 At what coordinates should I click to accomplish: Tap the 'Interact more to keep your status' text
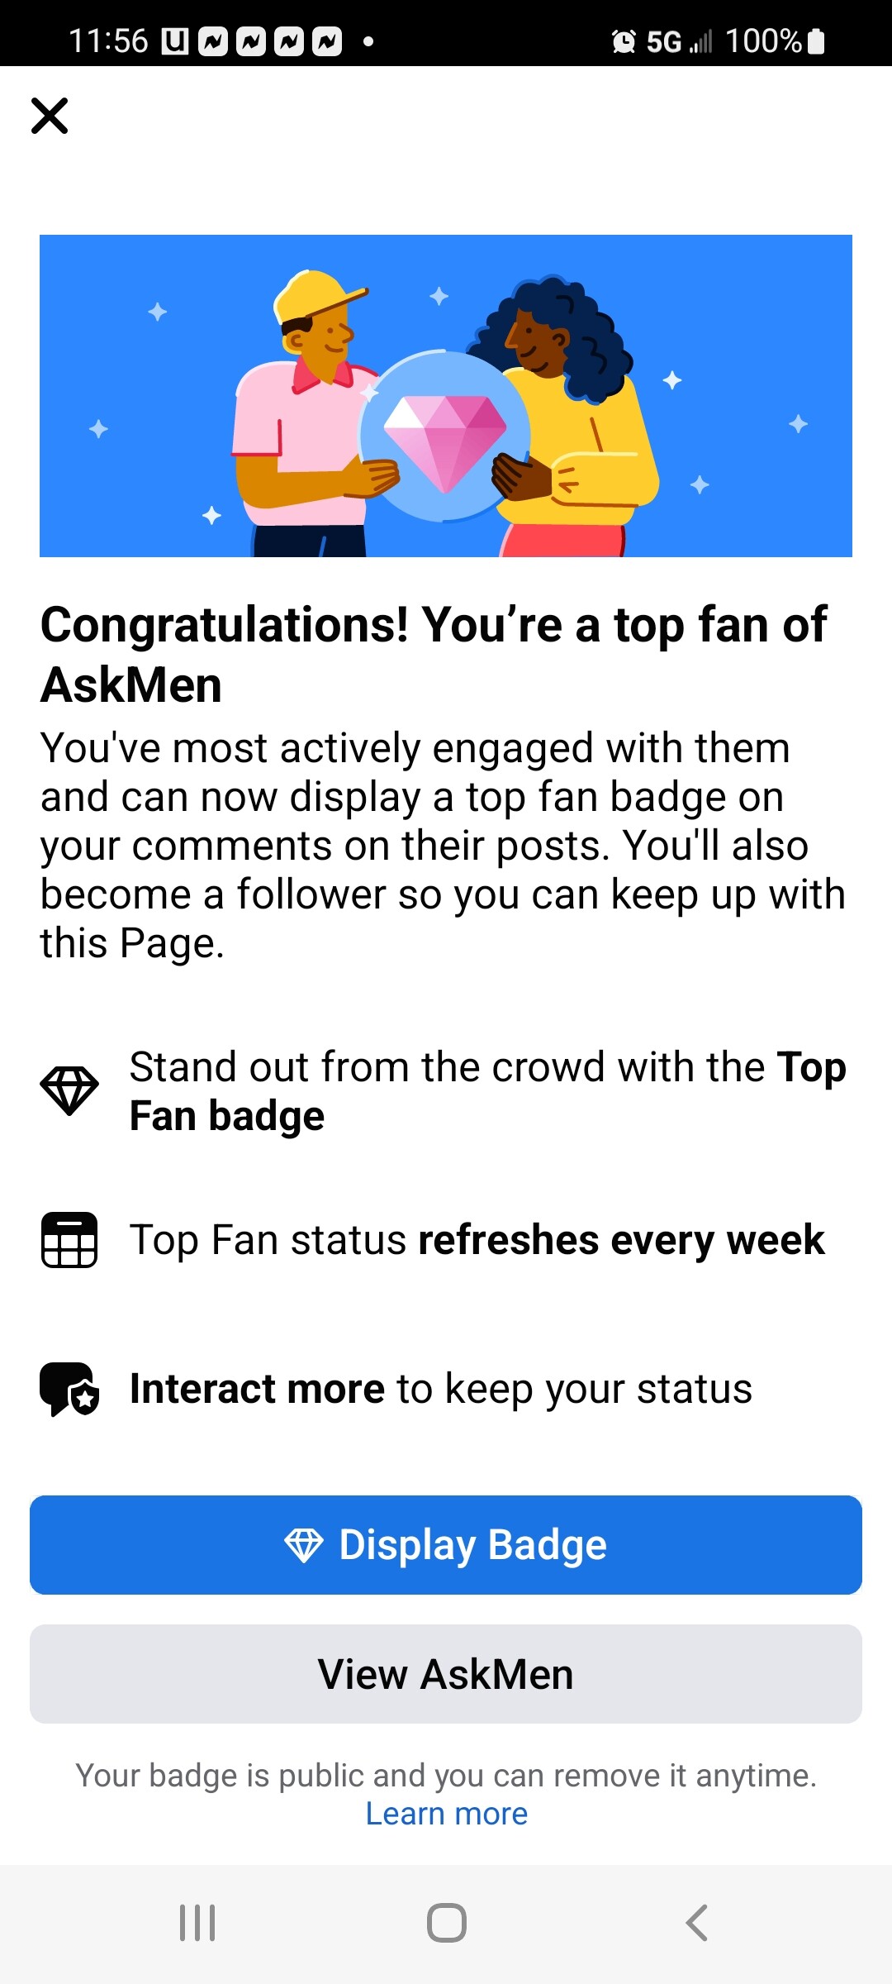click(x=441, y=1389)
